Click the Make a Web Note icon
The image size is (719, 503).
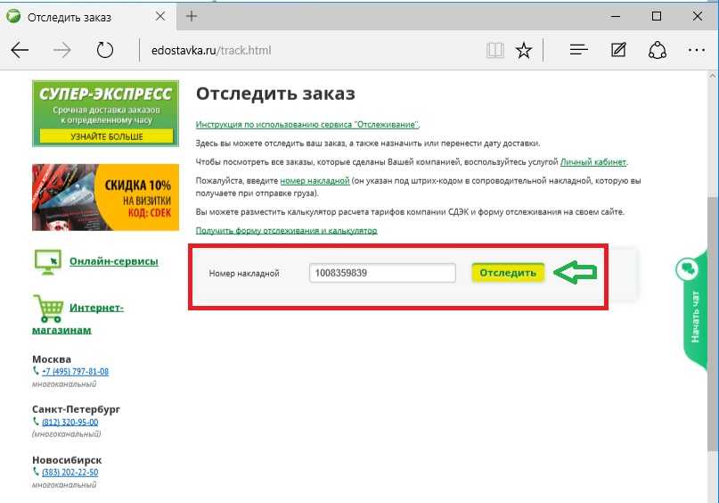618,51
